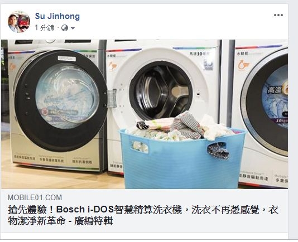The width and height of the screenshot is (298, 242).
Task: Click the orange bird logo on middle washer
Action: [x=113, y=66]
